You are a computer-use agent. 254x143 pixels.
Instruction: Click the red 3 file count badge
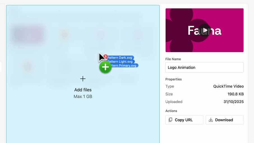[105, 56]
